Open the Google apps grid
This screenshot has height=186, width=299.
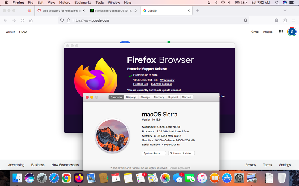pyautogui.click(x=281, y=32)
